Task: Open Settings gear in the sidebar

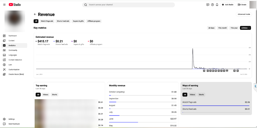Action: (14, 119)
